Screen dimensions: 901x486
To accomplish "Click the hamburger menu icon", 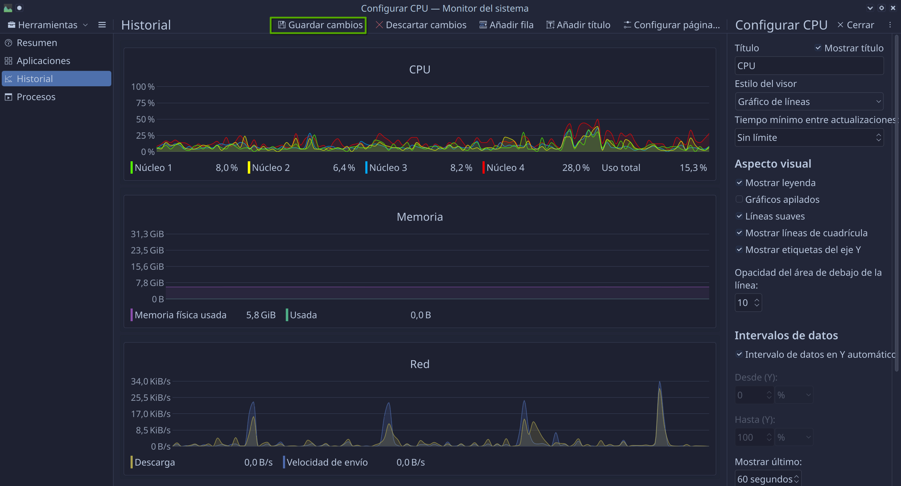I will [x=102, y=25].
